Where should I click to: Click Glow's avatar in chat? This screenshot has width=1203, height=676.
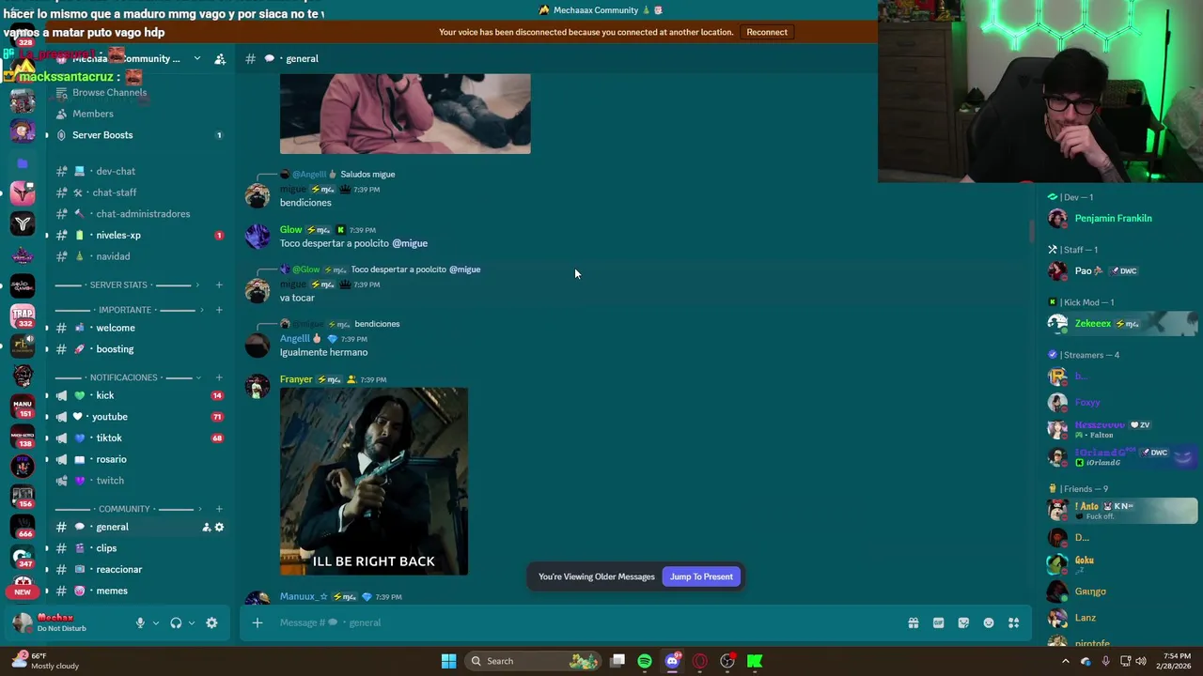[257, 237]
